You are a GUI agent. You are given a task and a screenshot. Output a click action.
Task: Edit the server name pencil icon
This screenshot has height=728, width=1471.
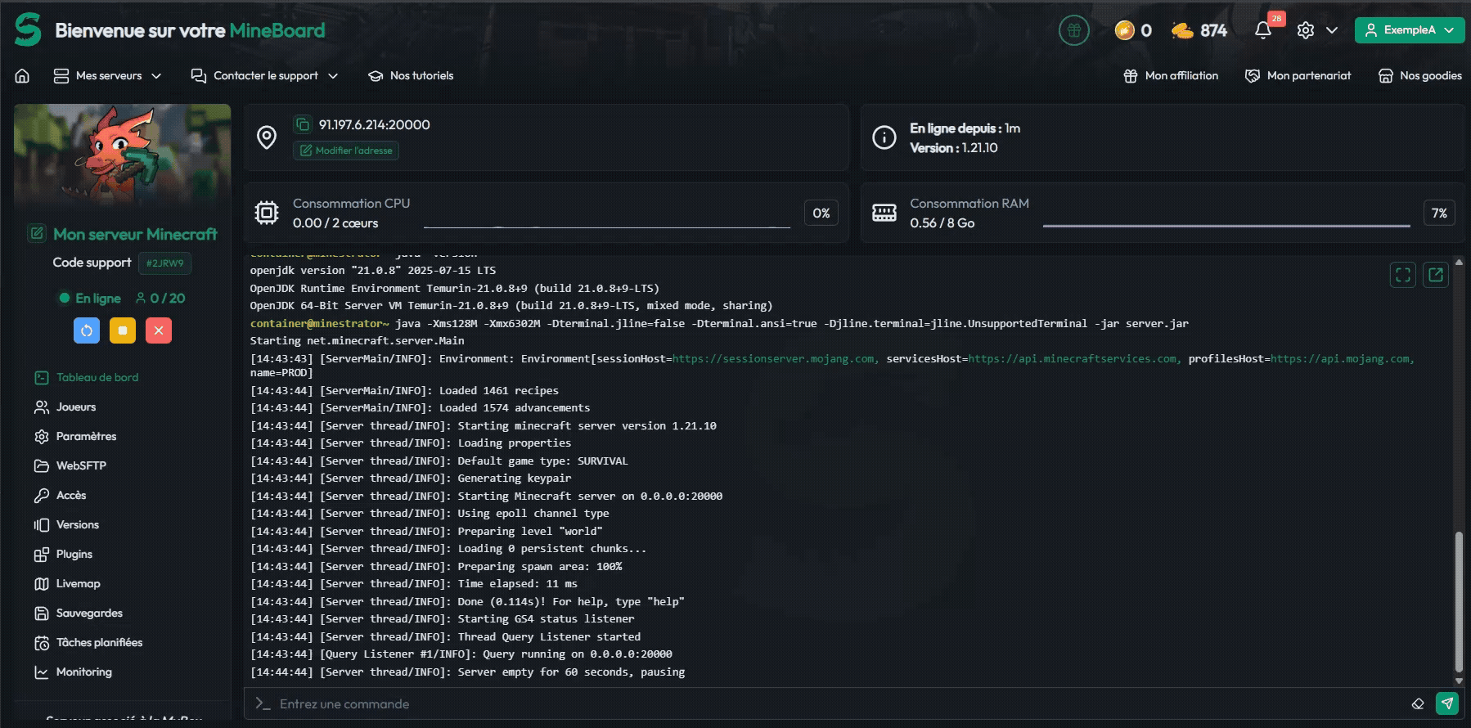click(37, 234)
